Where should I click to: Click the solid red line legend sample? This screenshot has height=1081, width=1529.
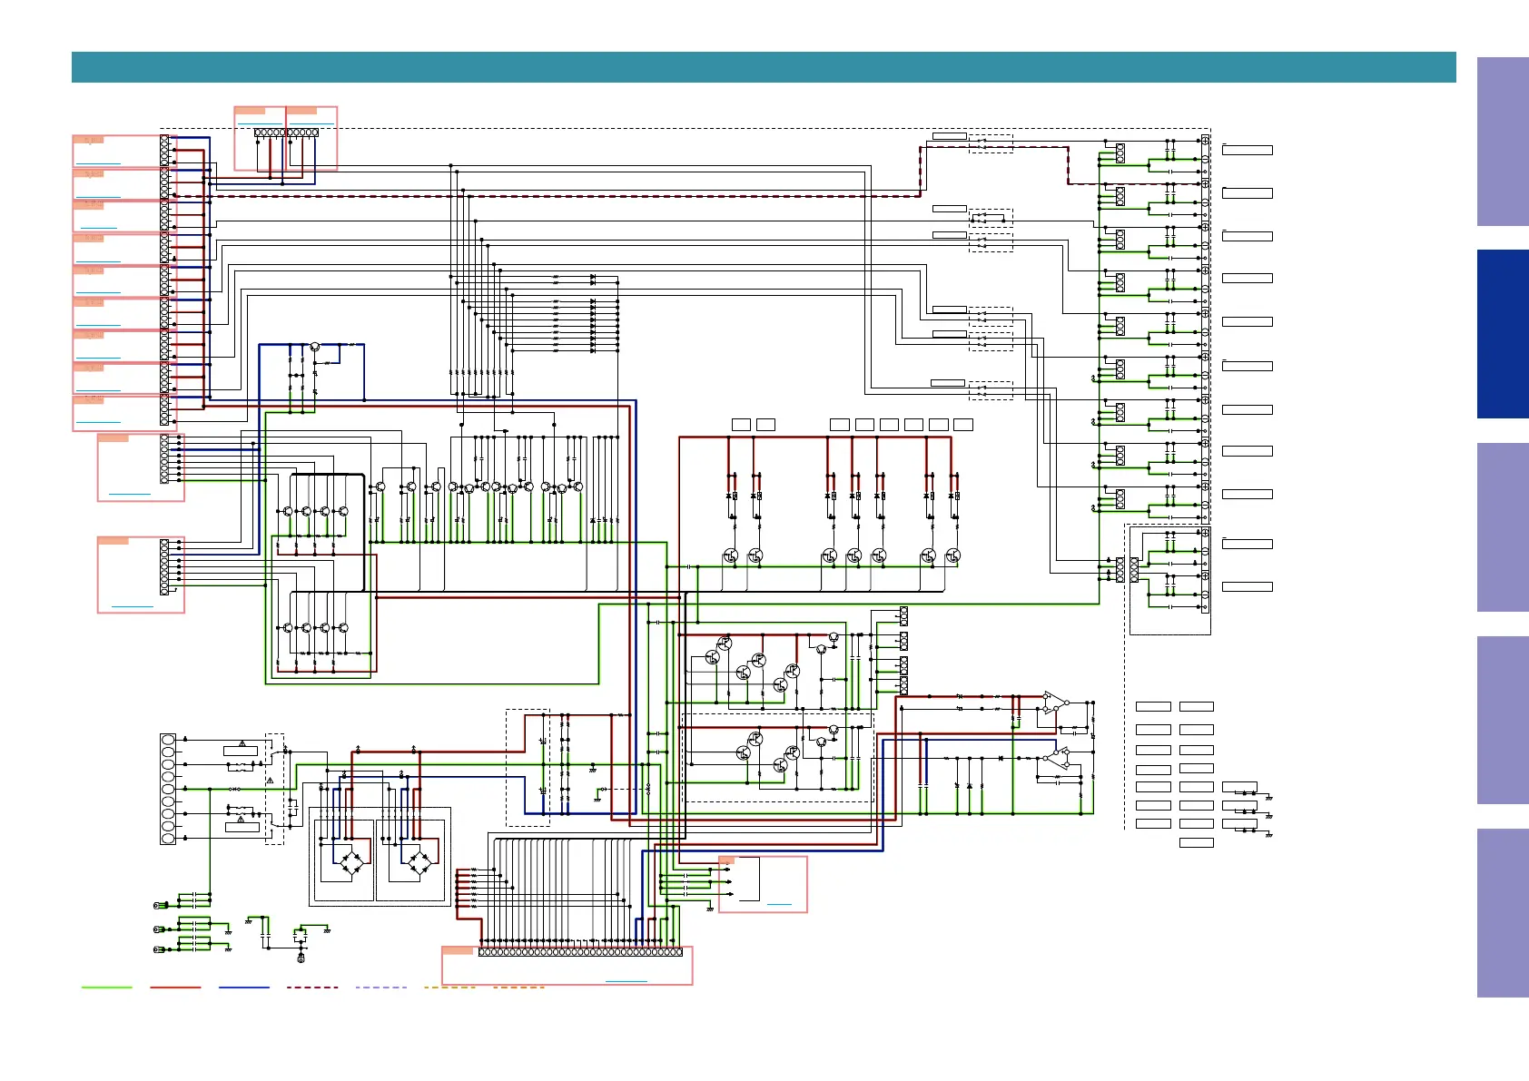tap(175, 987)
